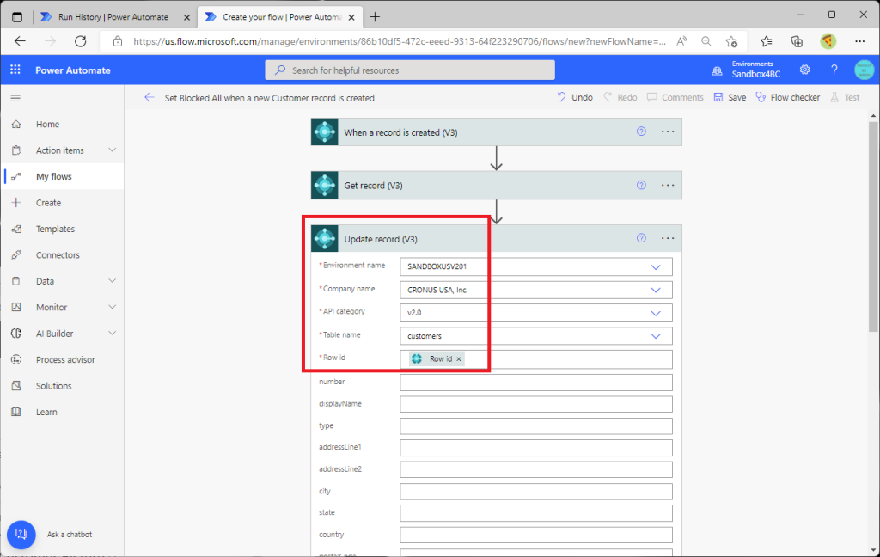Open the app launcher waffle icon
Screen dimensions: 880x557
pos(15,70)
